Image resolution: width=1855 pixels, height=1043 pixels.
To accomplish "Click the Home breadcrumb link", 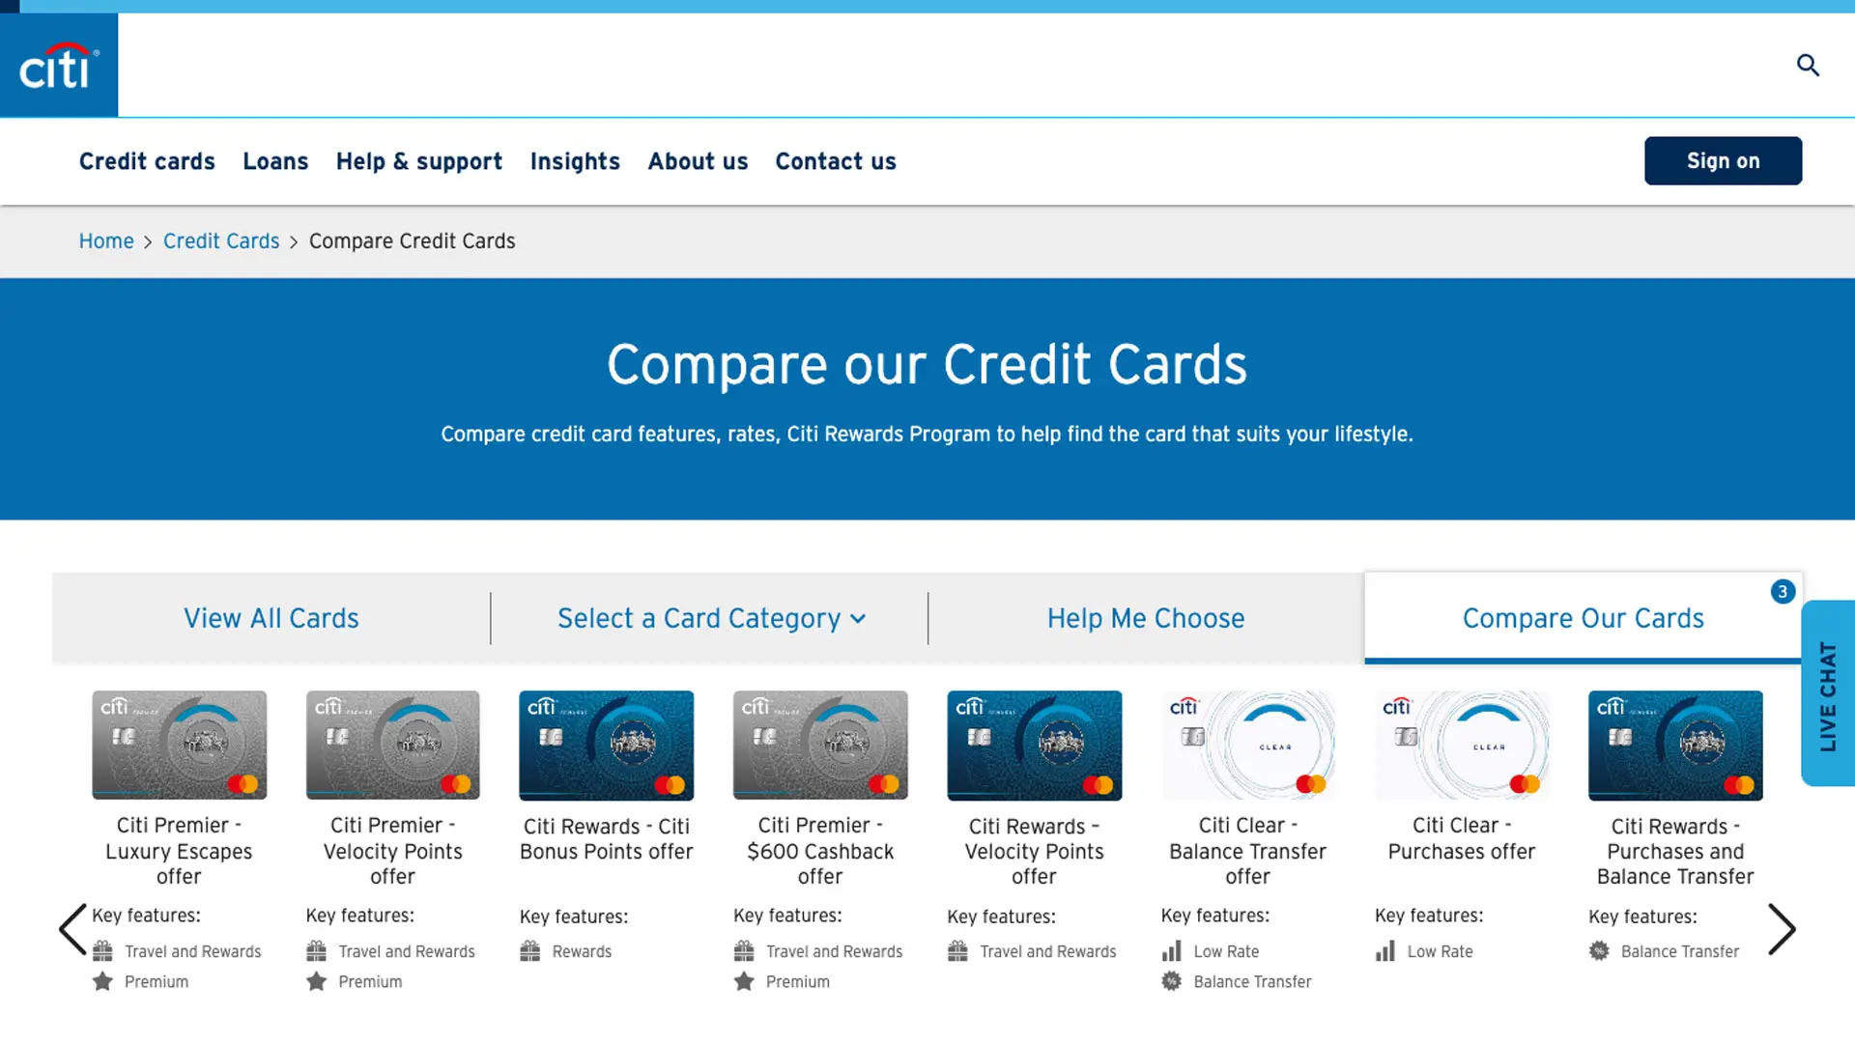I will coord(105,240).
